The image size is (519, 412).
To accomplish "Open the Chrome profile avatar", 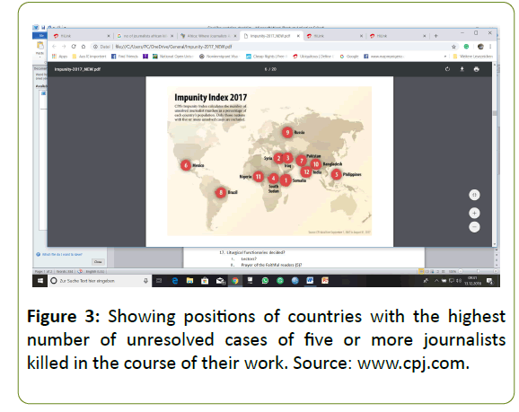I will tap(480, 47).
